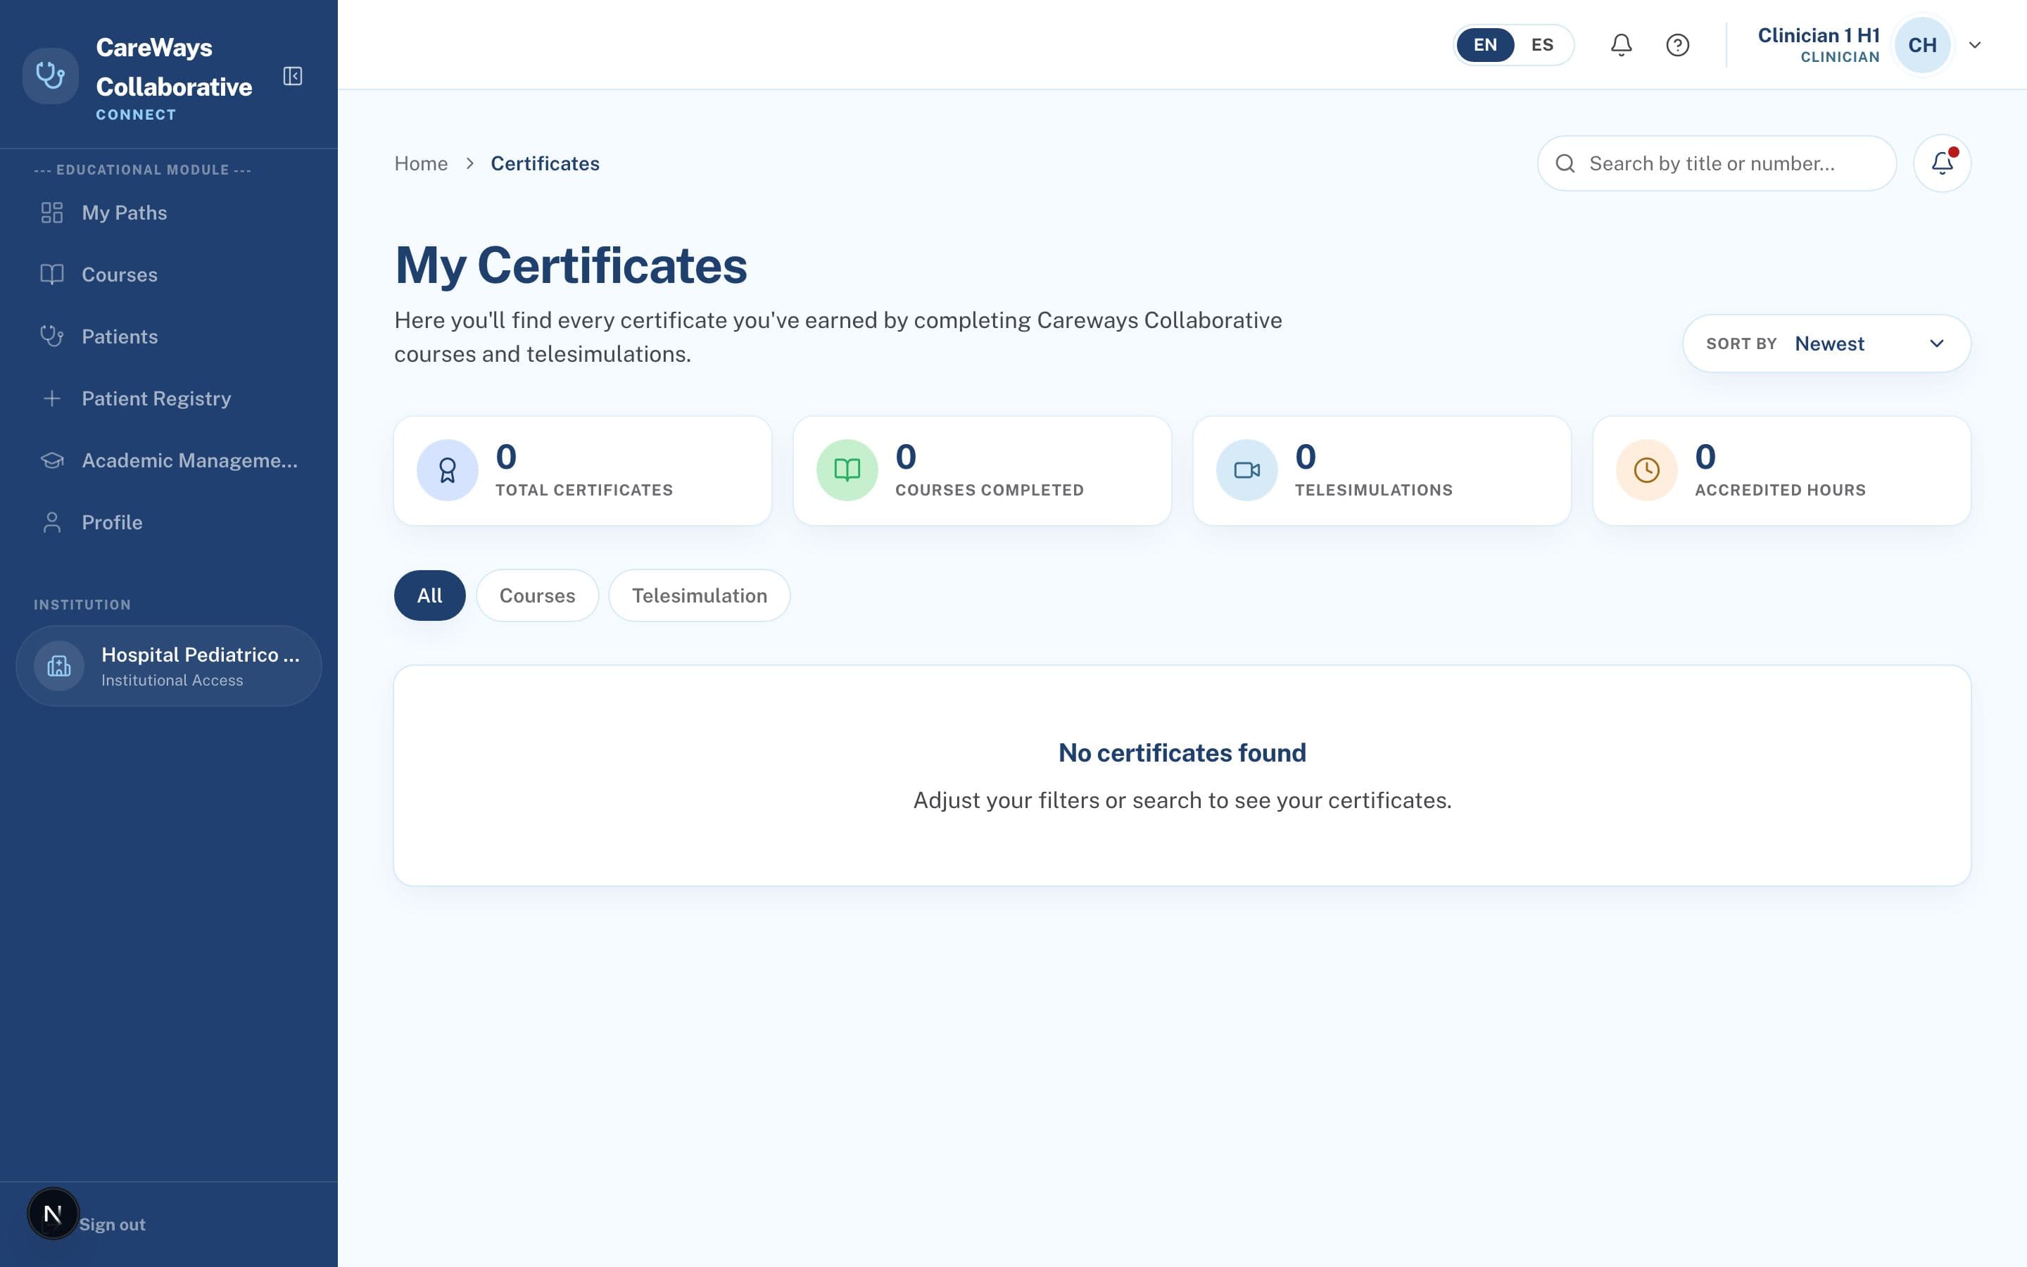Screen dimensions: 2027x1267
Task: Switch language to ES
Action: tap(1542, 45)
